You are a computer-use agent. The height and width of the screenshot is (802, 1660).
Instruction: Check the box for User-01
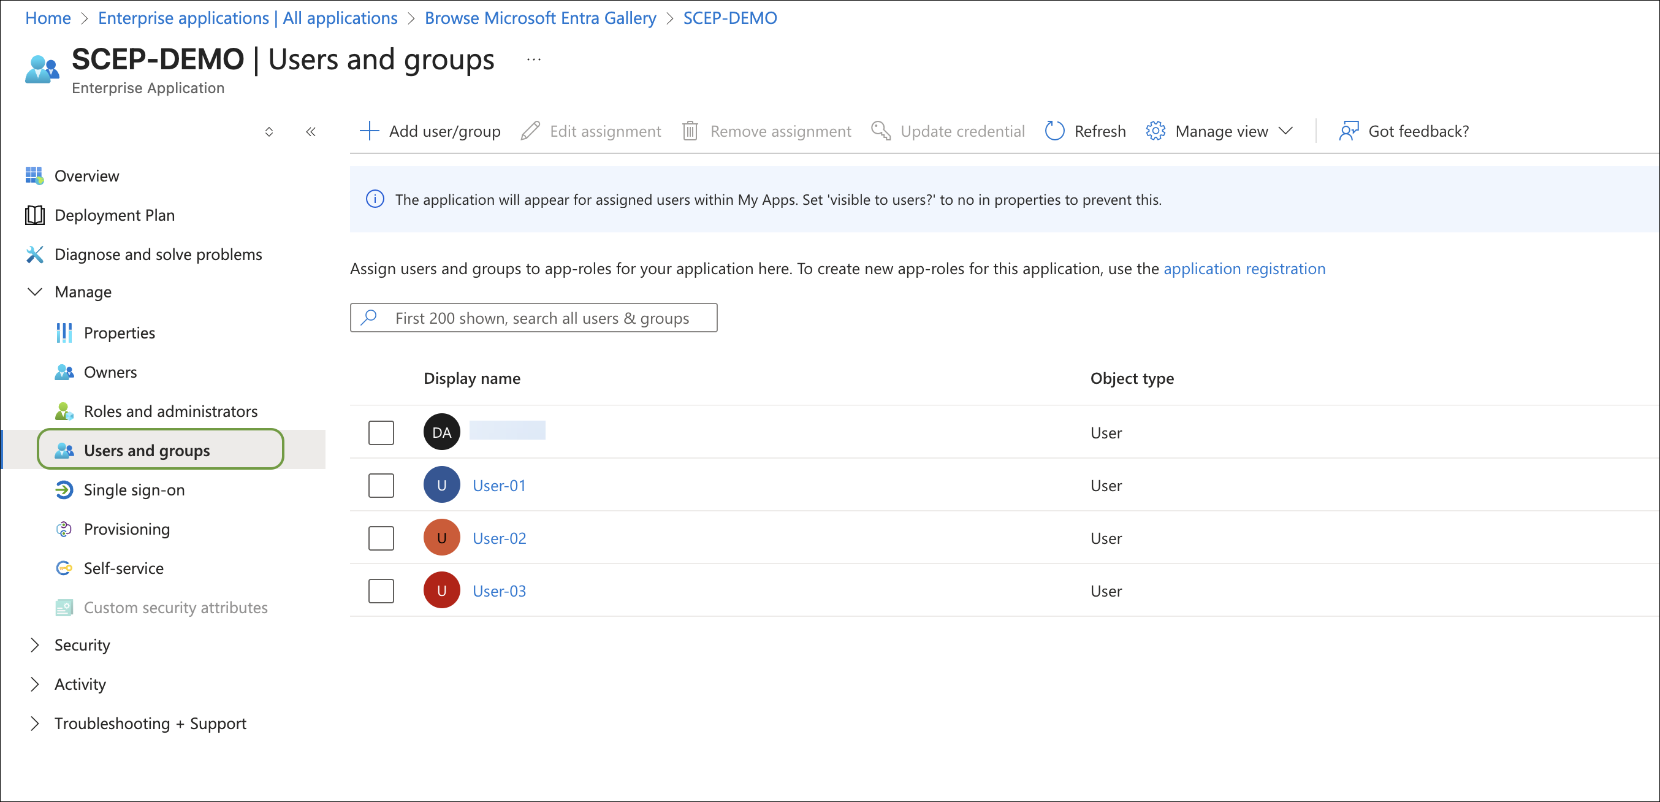click(x=381, y=485)
